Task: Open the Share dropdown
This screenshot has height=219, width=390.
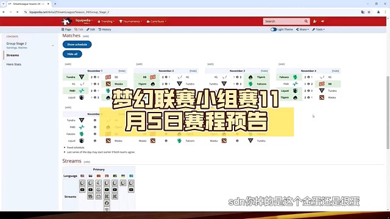Action: (302, 29)
